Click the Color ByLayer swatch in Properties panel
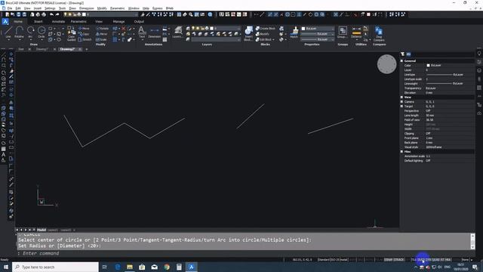This screenshot has width=483, height=272. click(x=429, y=66)
